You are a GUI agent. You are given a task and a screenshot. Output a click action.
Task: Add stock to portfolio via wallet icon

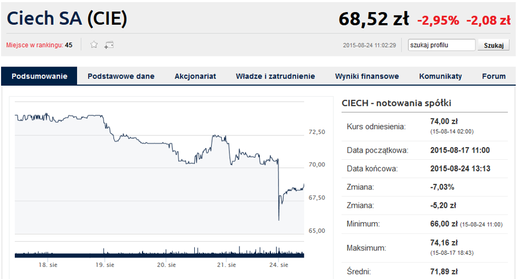click(x=109, y=45)
